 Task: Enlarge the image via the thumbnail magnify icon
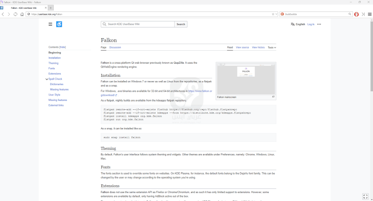tap(273, 97)
